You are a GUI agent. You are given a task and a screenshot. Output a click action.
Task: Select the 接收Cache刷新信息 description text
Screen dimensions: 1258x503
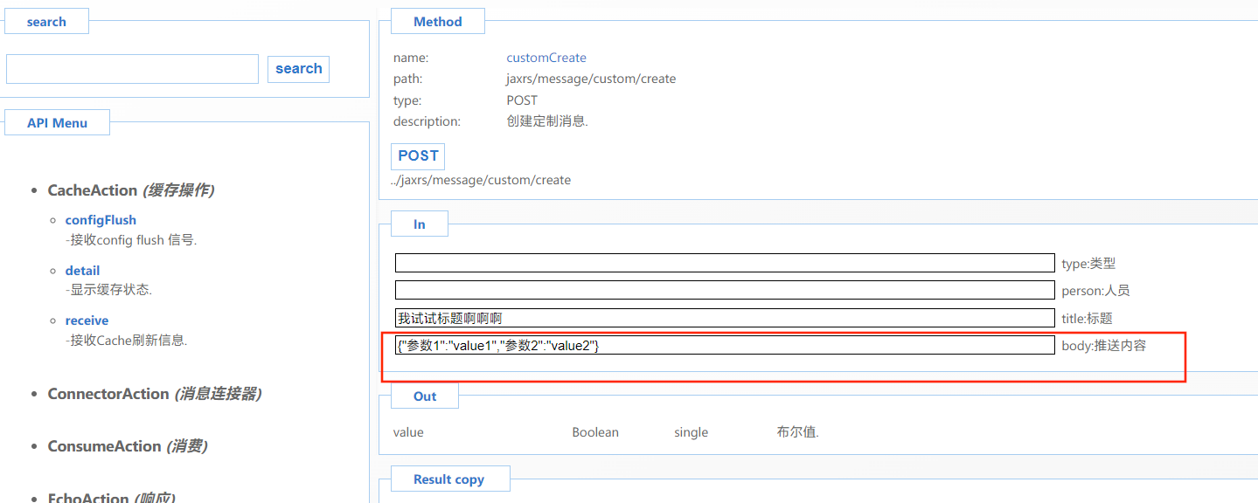pos(126,340)
